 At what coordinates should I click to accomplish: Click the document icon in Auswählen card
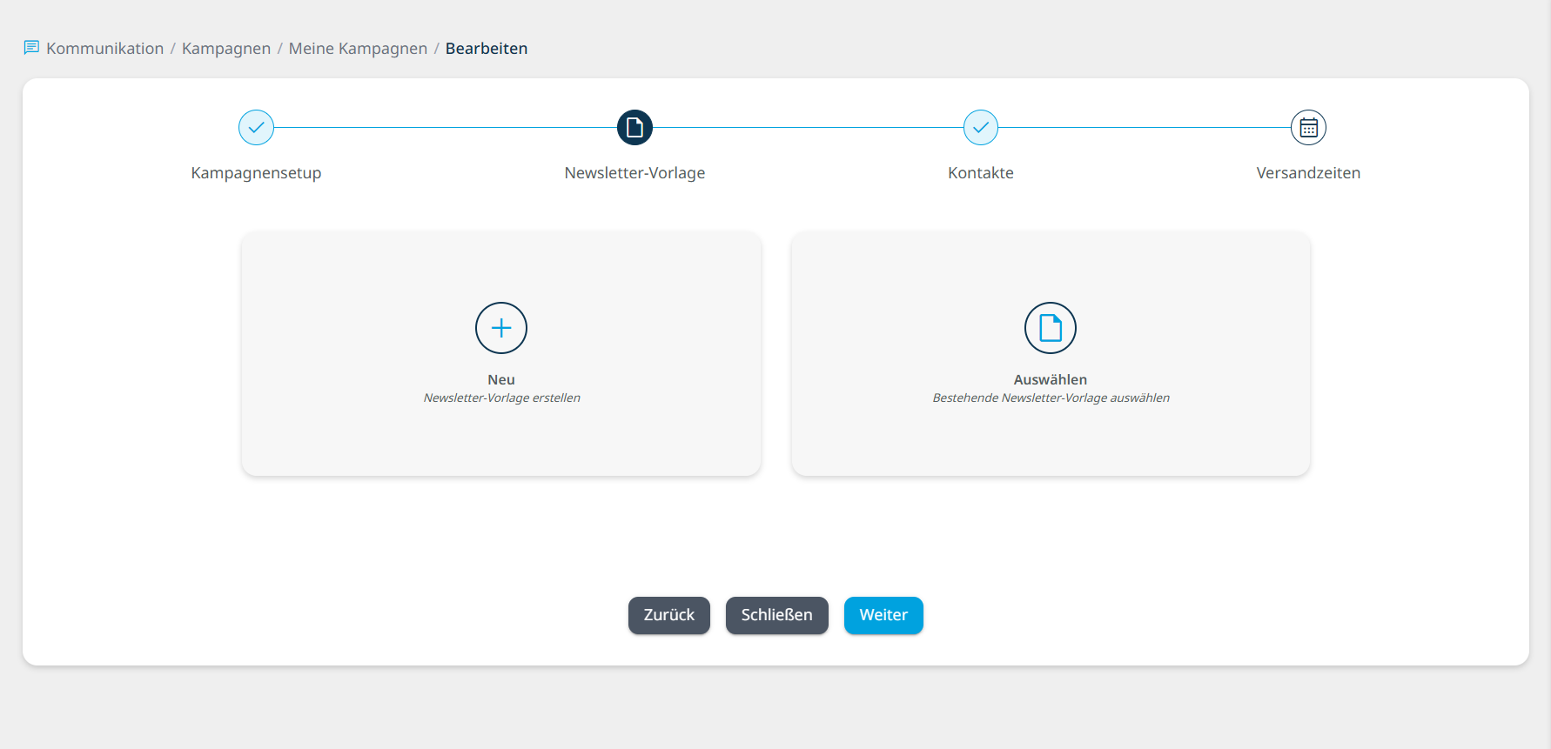1051,328
